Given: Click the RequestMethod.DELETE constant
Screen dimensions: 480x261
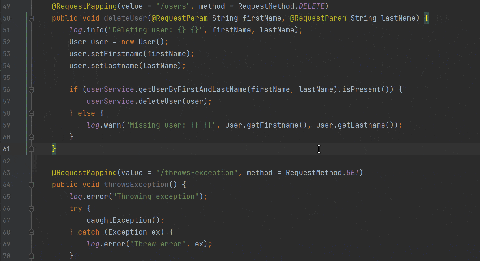Looking at the screenshot, I should (x=311, y=6).
